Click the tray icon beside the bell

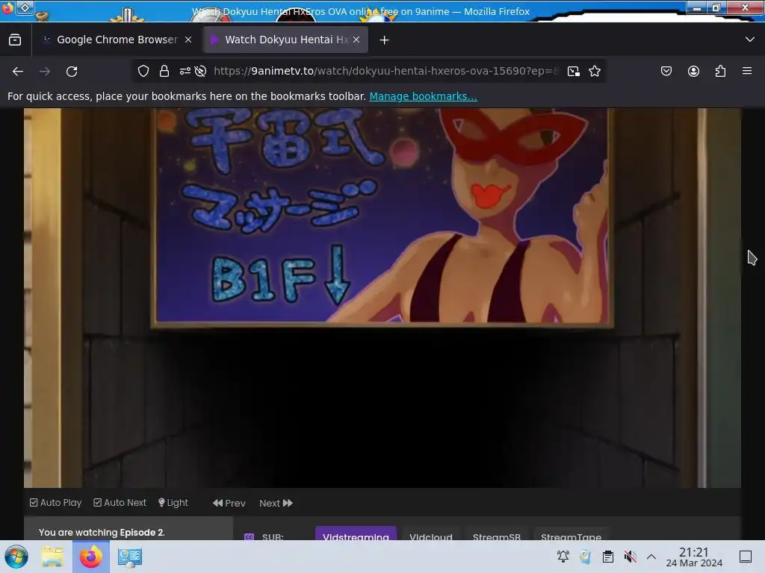(x=586, y=557)
